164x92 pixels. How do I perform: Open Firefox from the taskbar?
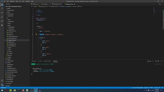[x=23, y=90]
